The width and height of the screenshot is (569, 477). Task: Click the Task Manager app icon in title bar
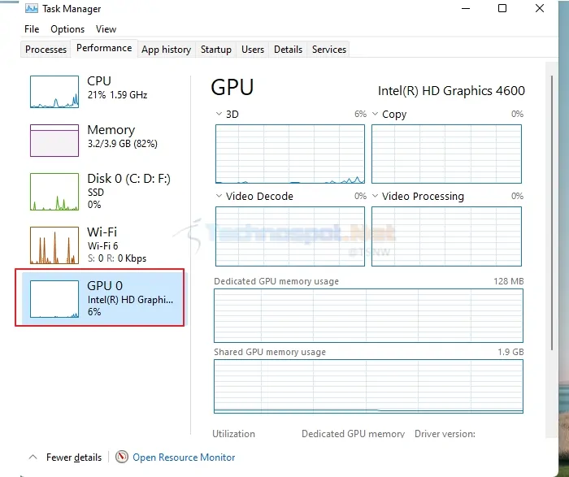(32, 8)
